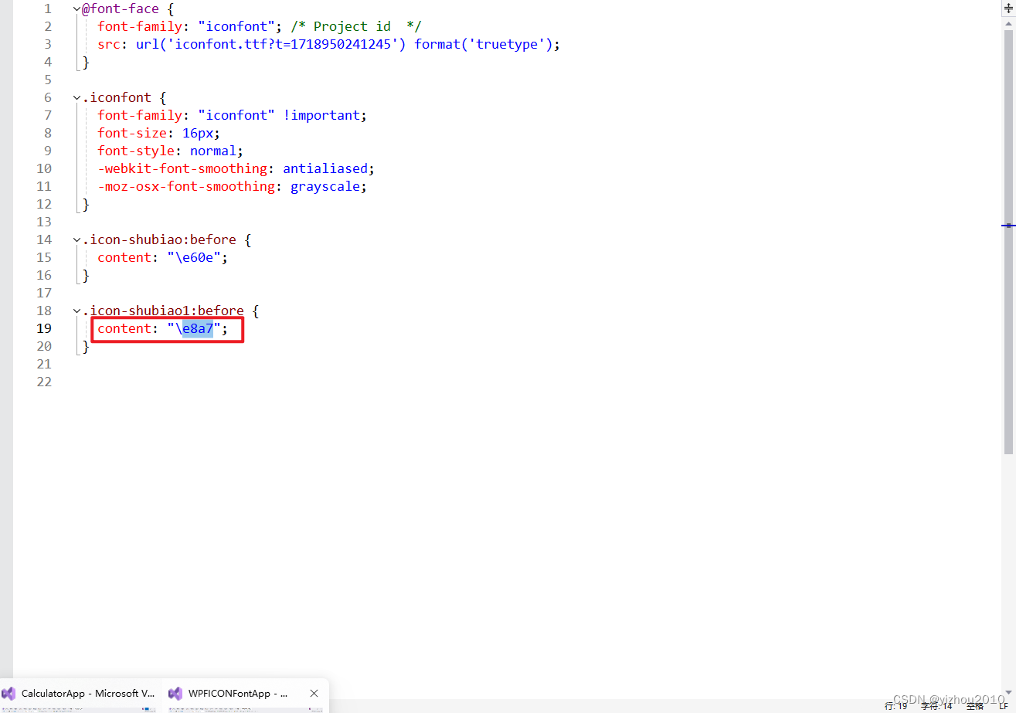The image size is (1016, 713).
Task: Click the 行: 19 line indicator
Action: 896,706
